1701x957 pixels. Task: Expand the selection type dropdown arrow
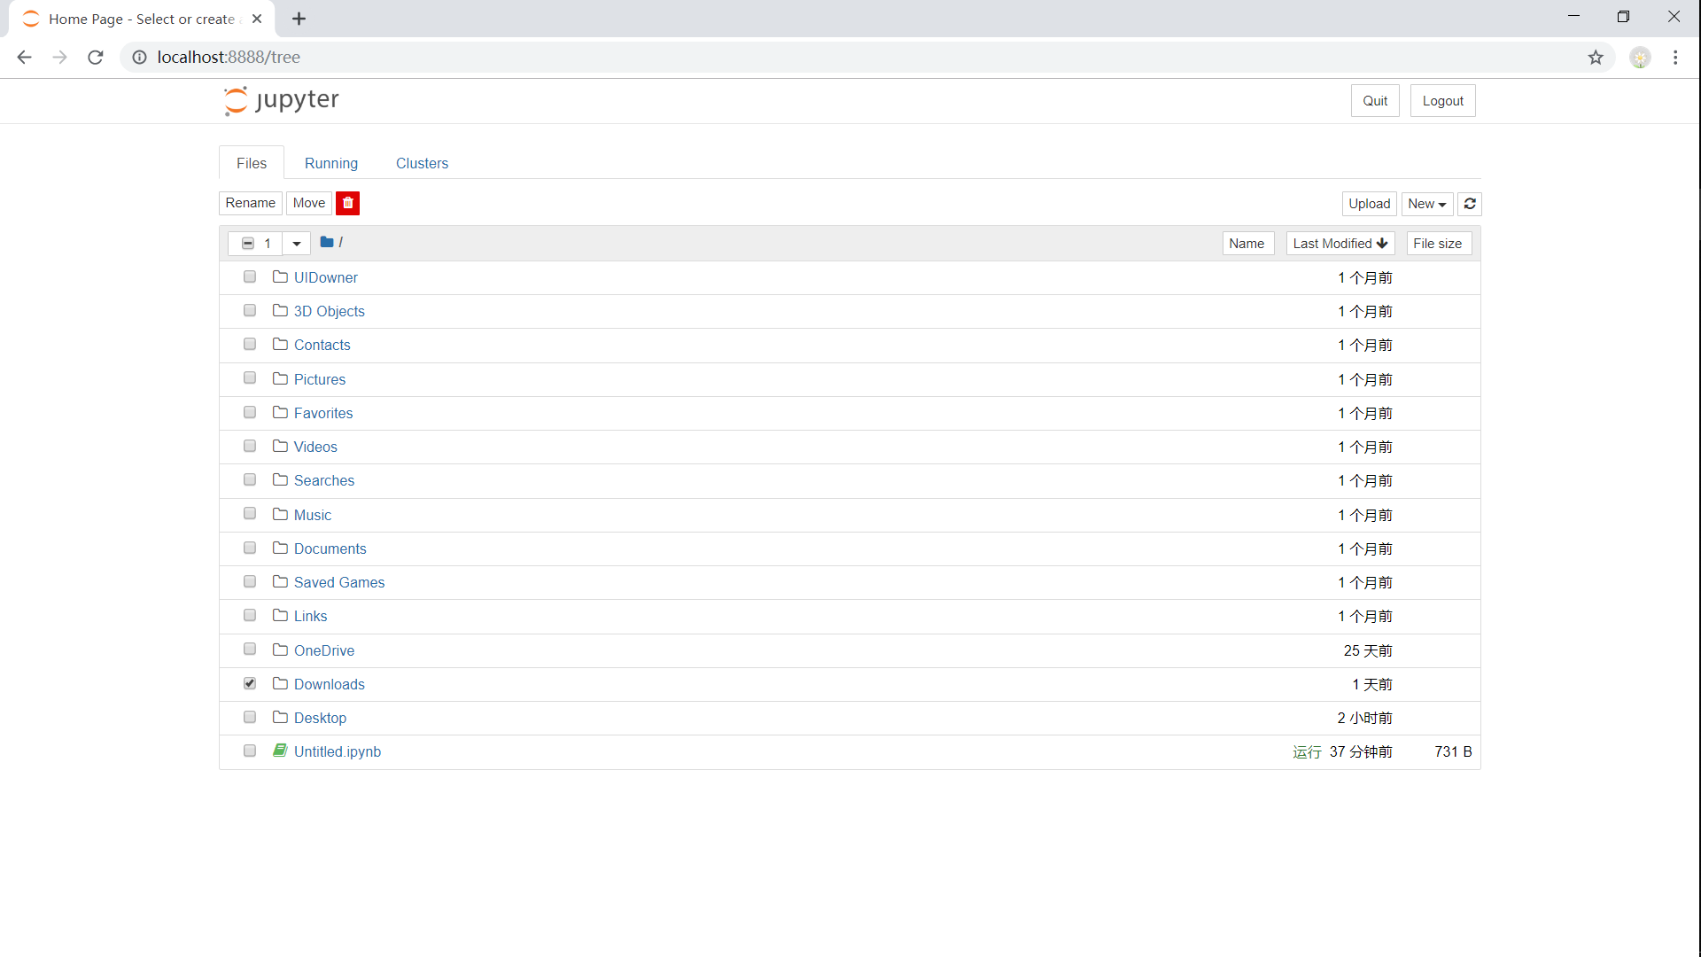tap(297, 243)
